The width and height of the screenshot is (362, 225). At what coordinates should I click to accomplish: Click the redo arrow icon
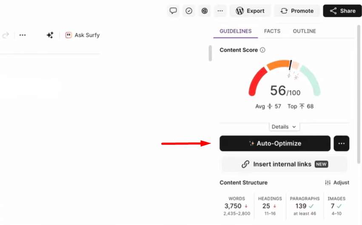tap(6, 35)
